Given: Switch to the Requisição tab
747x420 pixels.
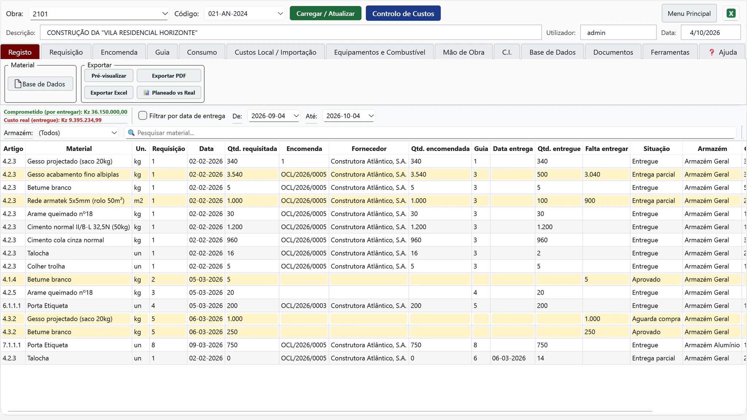Looking at the screenshot, I should click(66, 52).
